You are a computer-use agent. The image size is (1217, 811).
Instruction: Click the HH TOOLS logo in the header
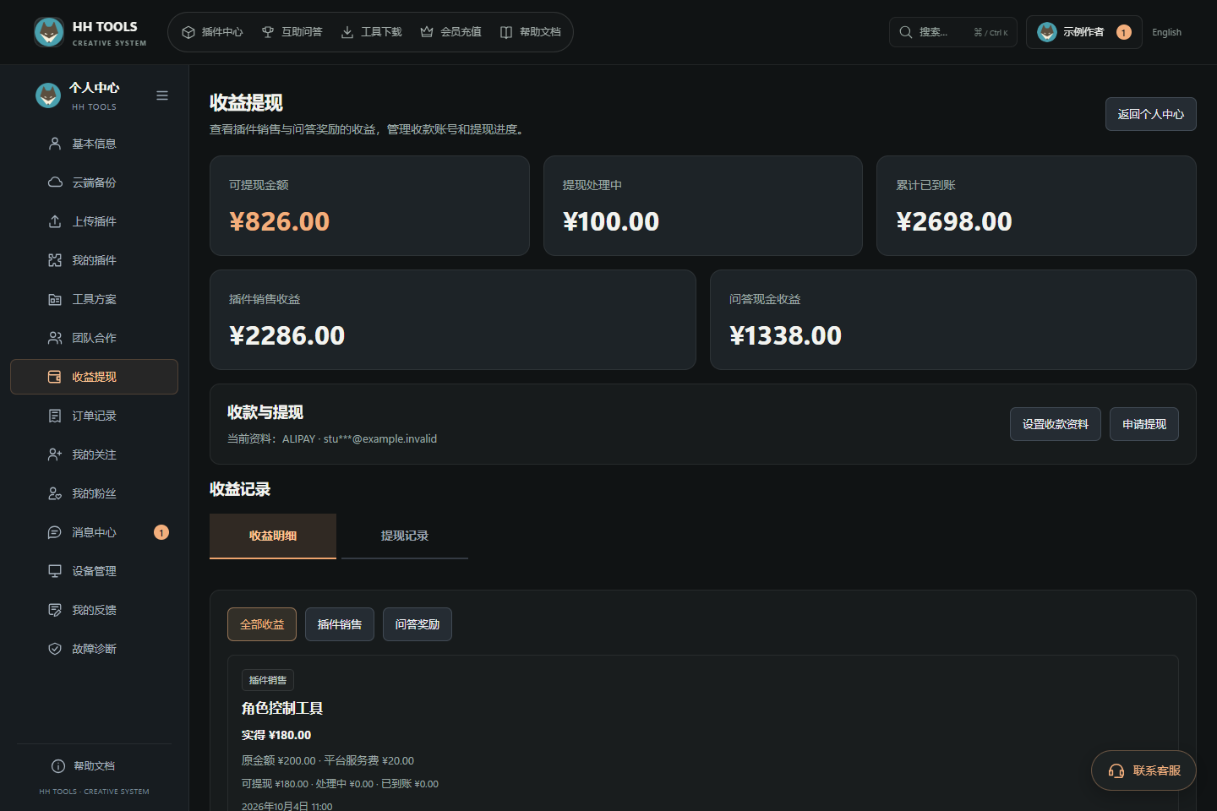pos(90,32)
